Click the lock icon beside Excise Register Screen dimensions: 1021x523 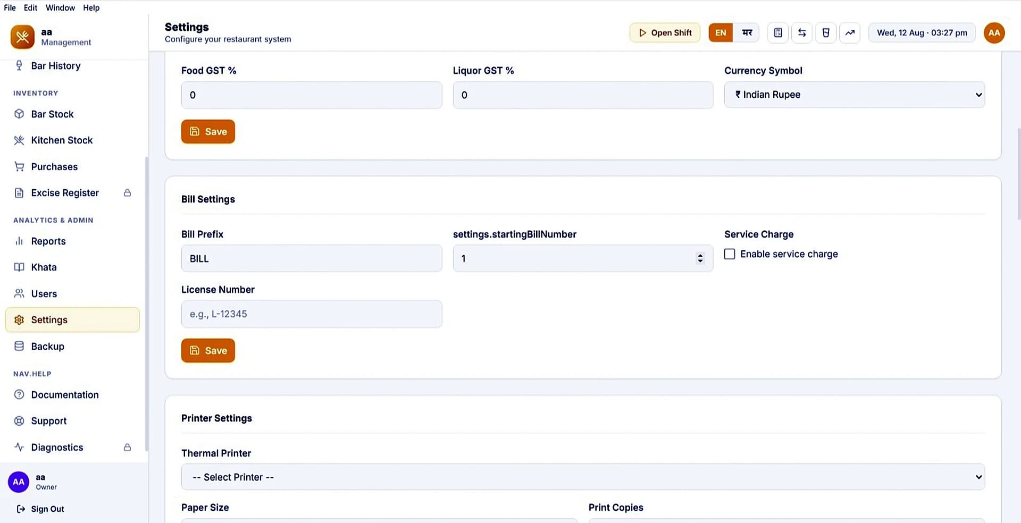click(127, 193)
